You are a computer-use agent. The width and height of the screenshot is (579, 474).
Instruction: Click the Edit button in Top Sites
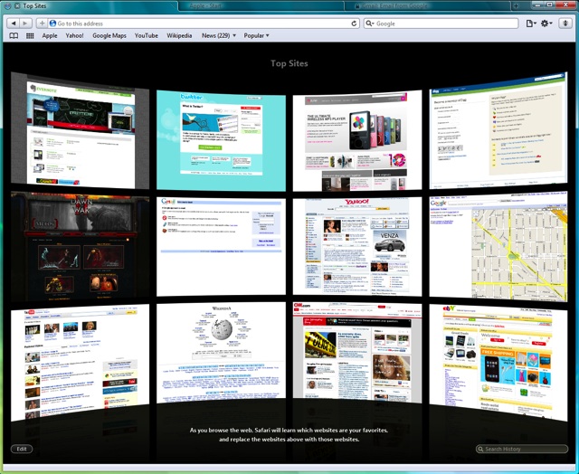point(22,449)
